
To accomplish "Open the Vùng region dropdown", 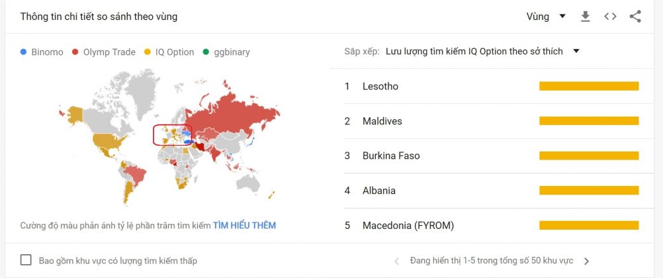I will [546, 17].
